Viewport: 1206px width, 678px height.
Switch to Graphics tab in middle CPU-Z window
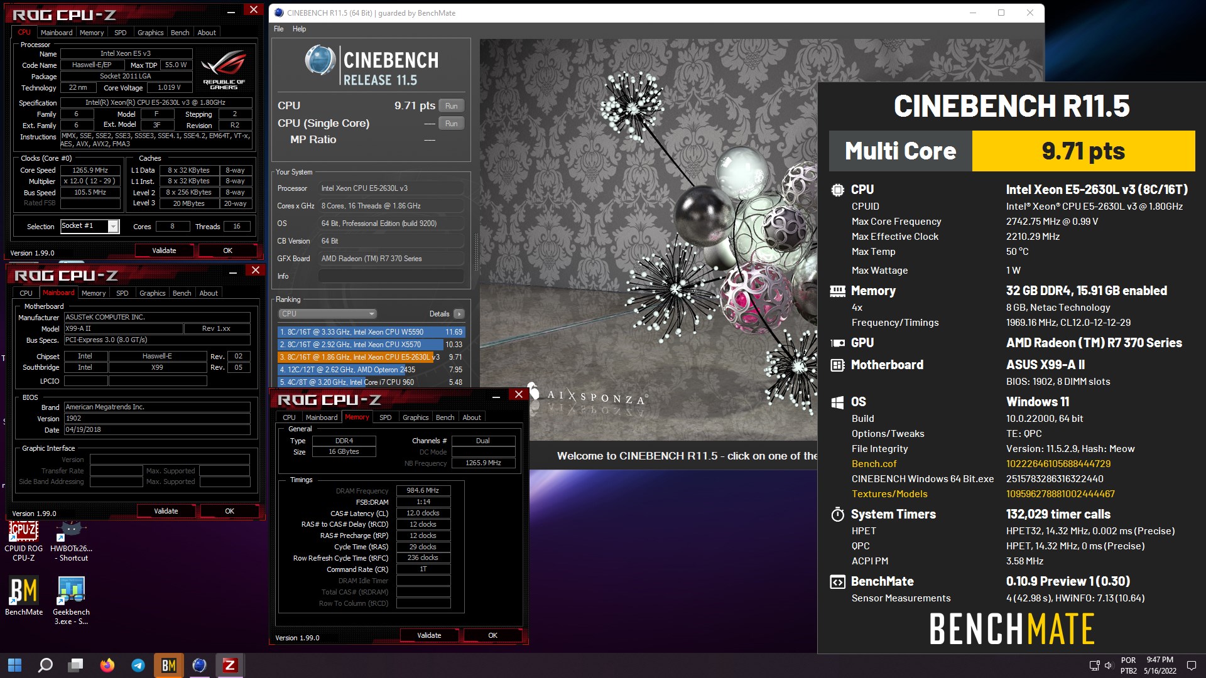pyautogui.click(x=153, y=293)
